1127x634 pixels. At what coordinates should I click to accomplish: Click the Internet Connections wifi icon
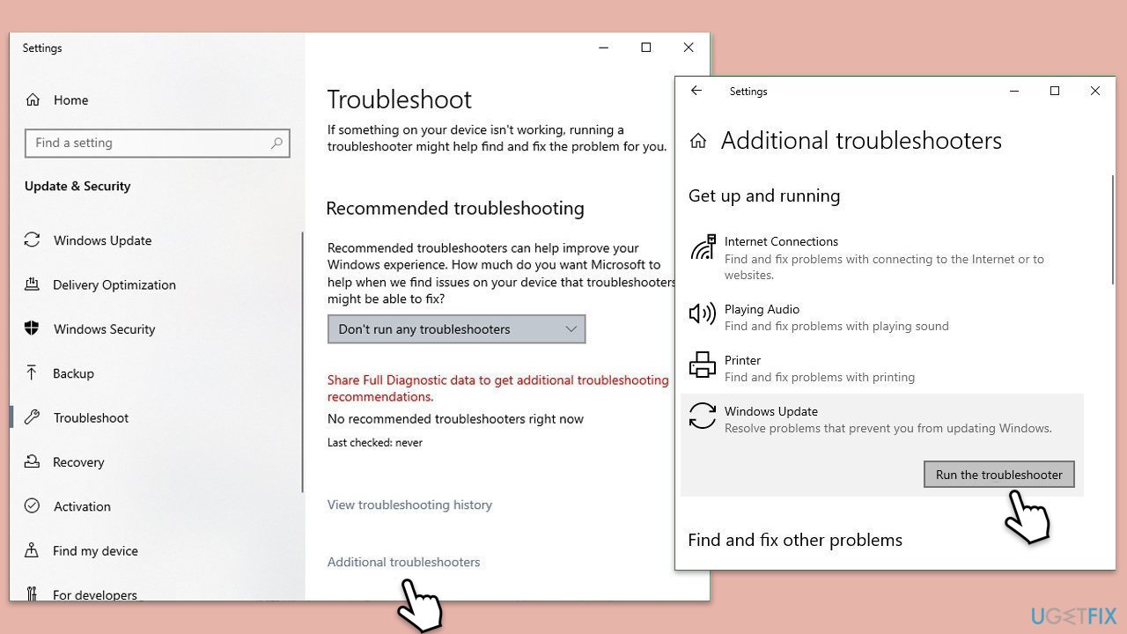(x=703, y=247)
